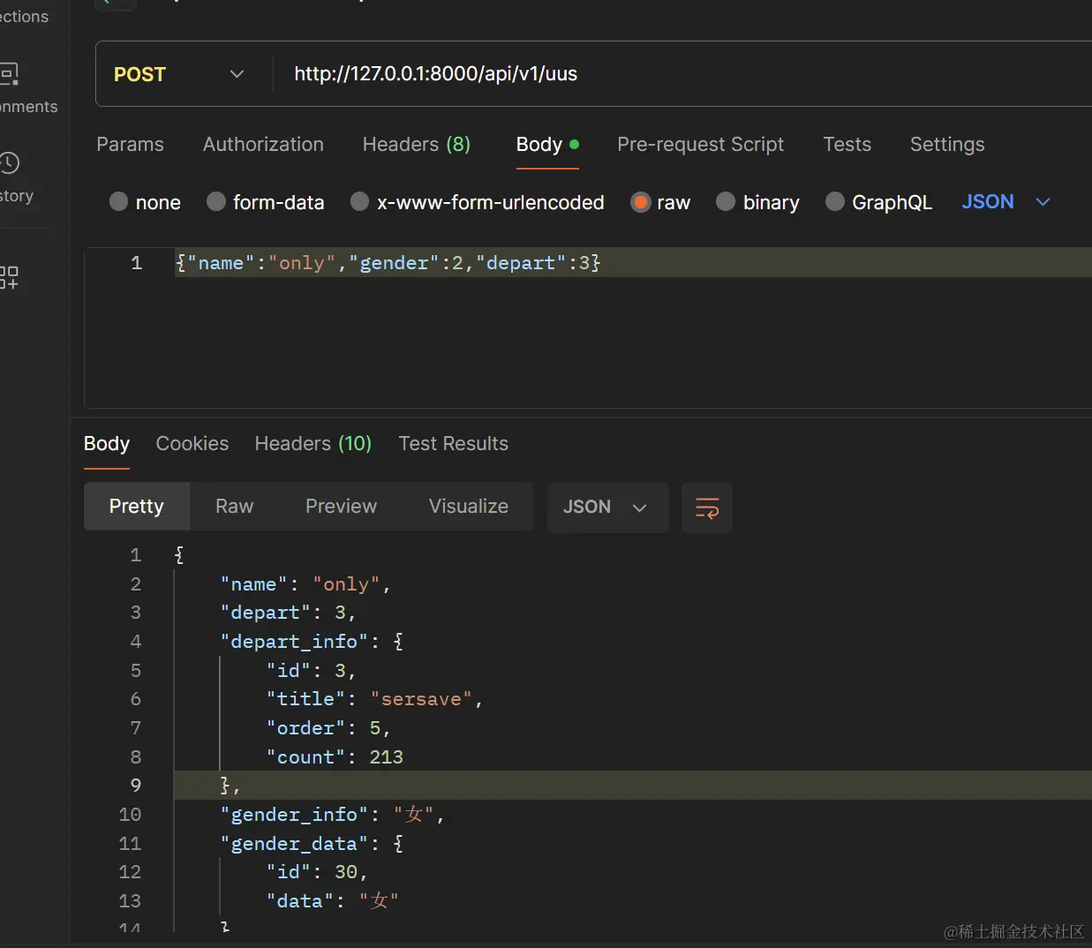Open the request Headers (8) tab
The image size is (1092, 948).
point(417,144)
